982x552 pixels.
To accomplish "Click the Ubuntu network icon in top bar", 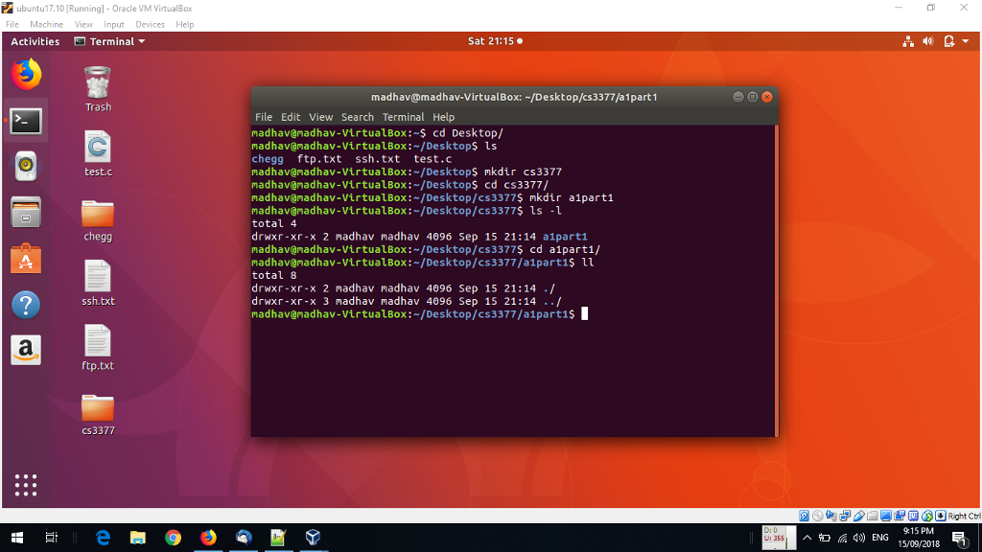I will point(908,41).
